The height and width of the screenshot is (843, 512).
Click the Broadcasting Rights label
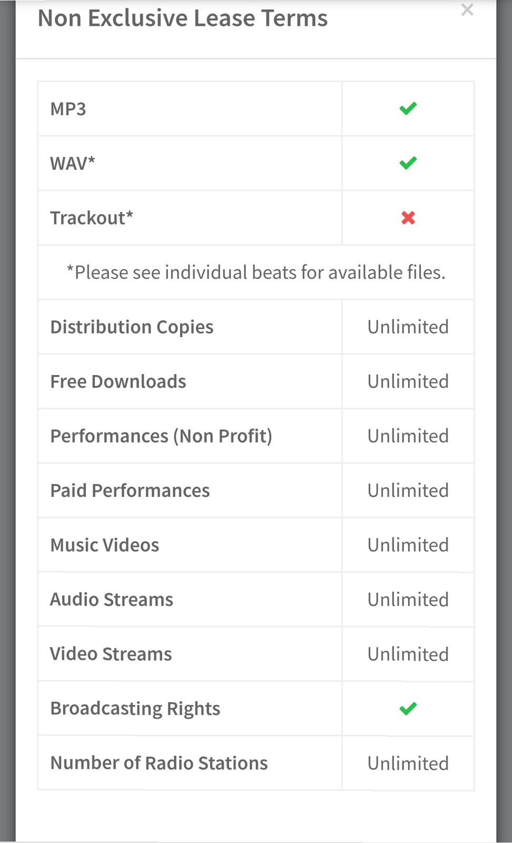click(135, 709)
